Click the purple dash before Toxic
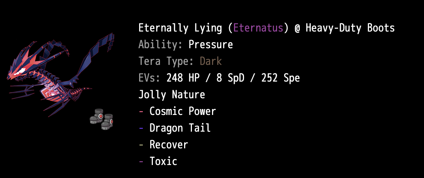This screenshot has width=424, height=178. tap(141, 161)
